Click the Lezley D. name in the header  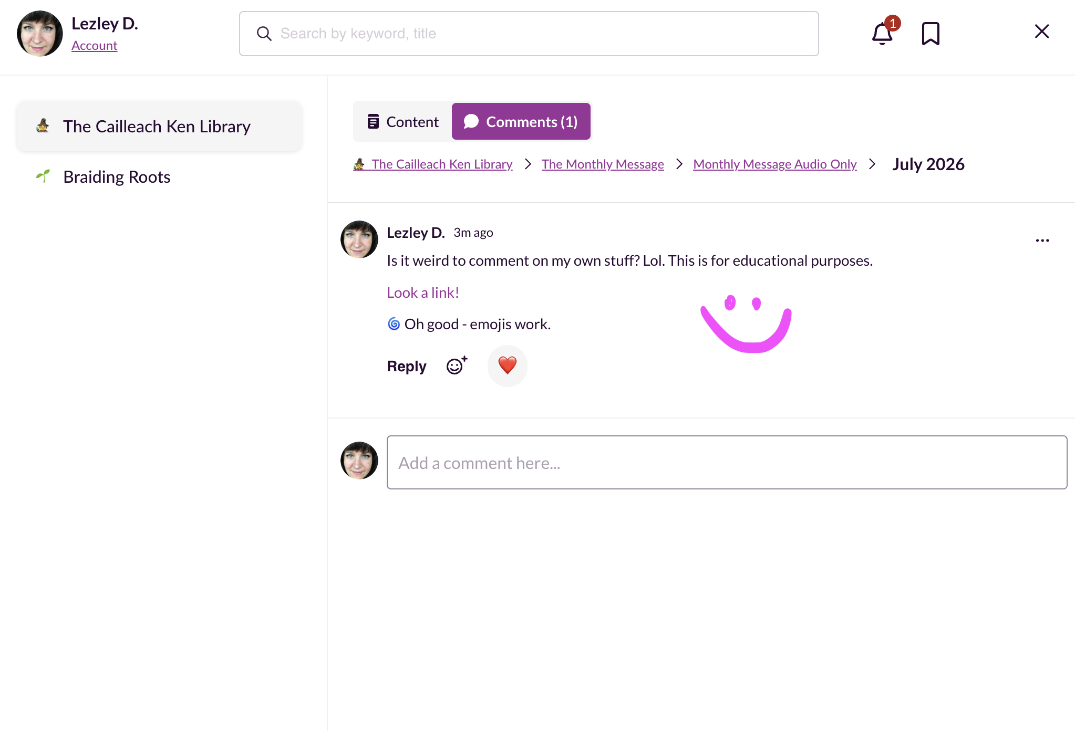[x=105, y=24]
